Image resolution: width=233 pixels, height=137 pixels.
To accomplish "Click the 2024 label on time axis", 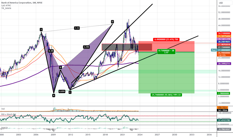I will pos(140,135).
